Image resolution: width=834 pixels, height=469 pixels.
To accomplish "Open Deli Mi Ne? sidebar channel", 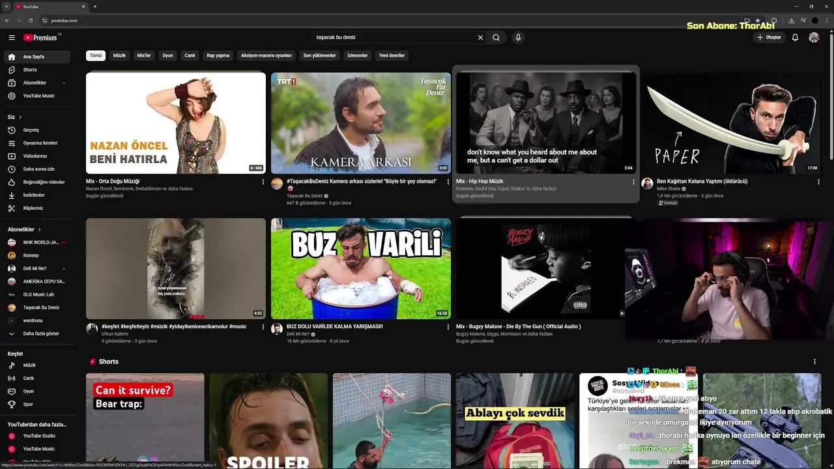I will point(38,268).
